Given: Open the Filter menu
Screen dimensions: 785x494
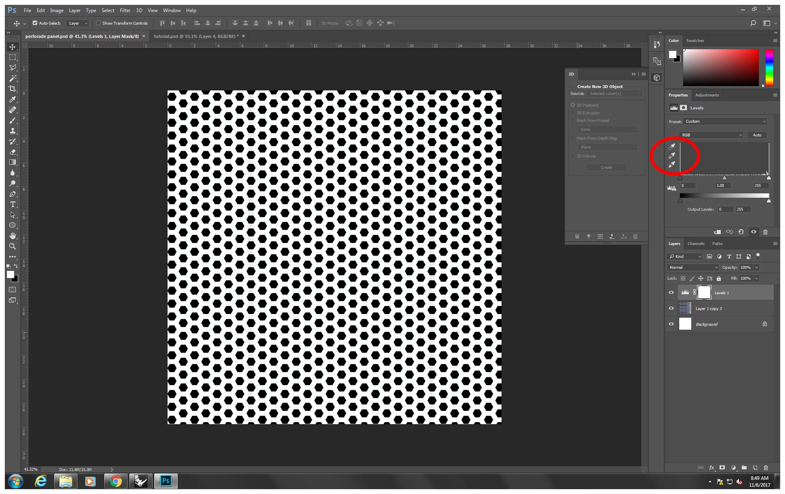Looking at the screenshot, I should click(125, 10).
